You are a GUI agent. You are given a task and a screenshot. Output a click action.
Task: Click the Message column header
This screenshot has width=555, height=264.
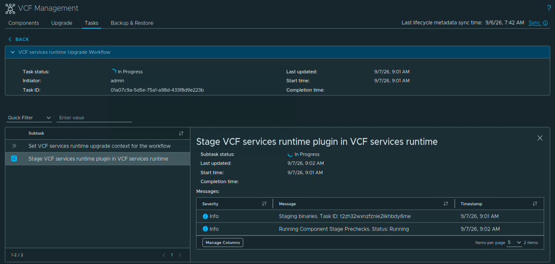pos(288,204)
